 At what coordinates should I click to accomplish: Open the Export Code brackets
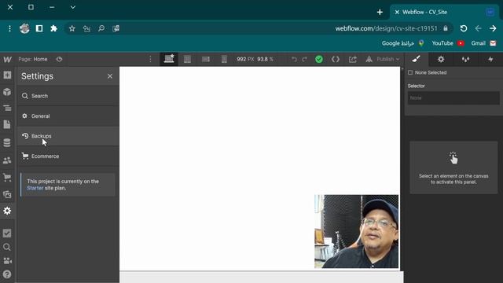pos(336,59)
